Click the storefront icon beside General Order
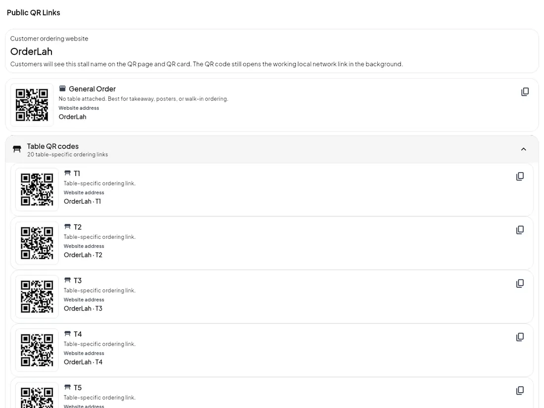This screenshot has width=544, height=408. [x=62, y=89]
